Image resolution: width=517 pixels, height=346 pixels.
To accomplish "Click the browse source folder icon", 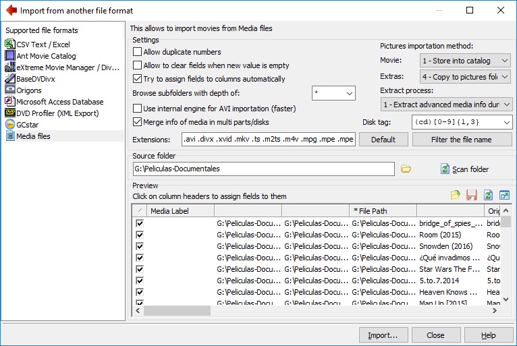I will pos(406,169).
